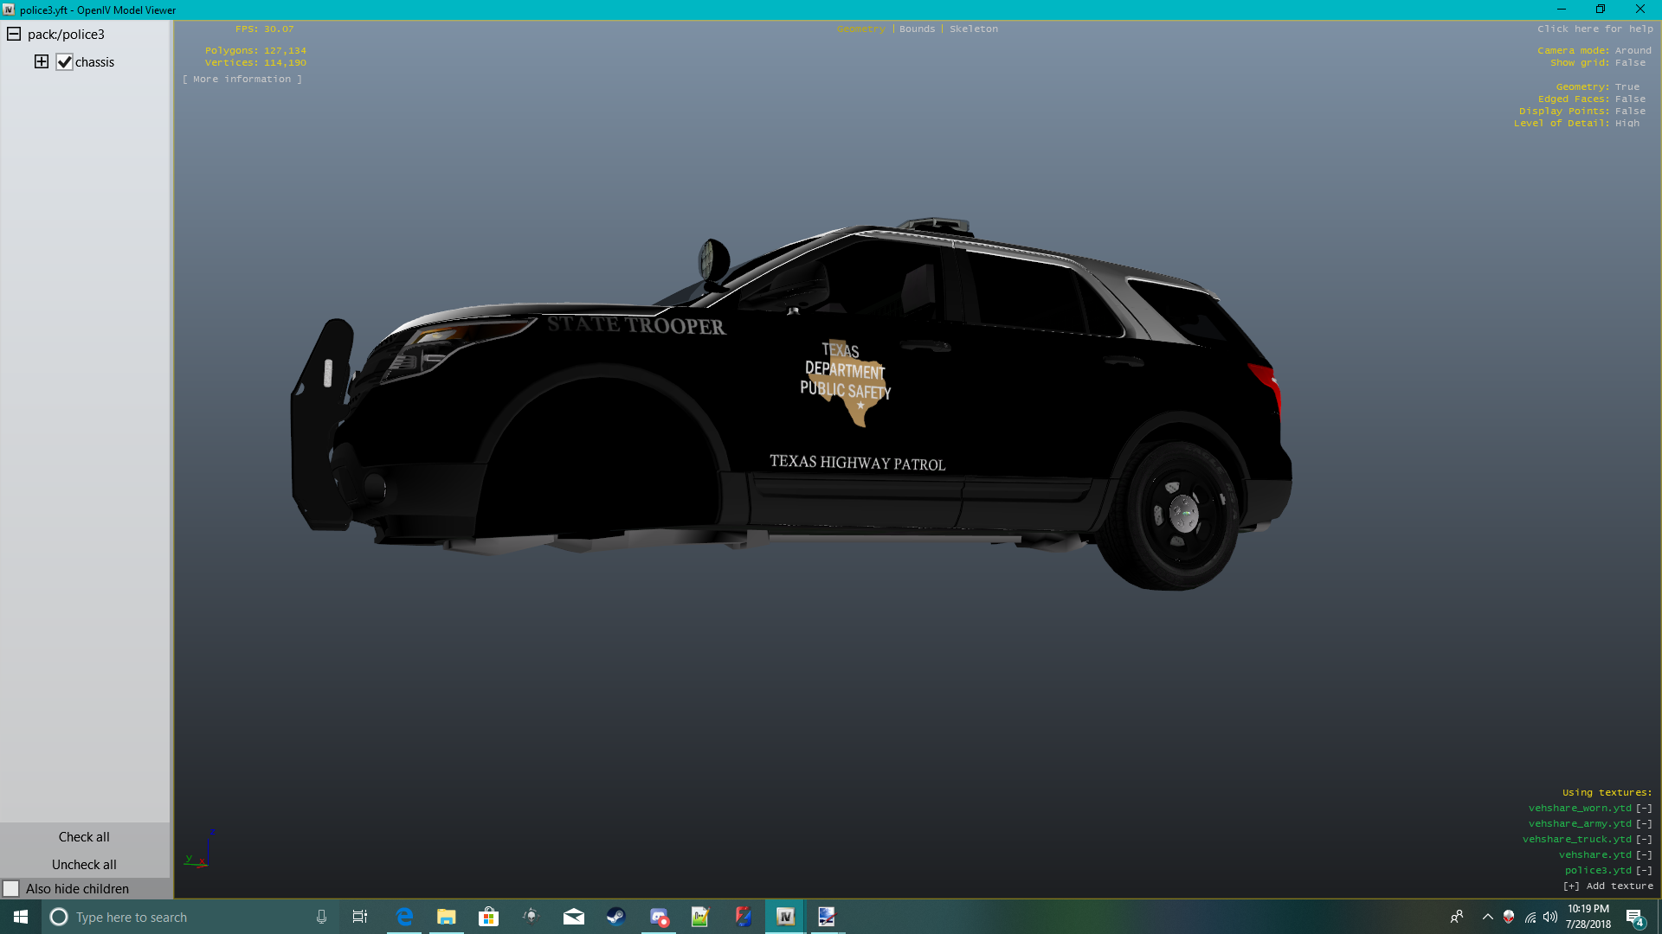Open the OpenIV taskbar icon
This screenshot has width=1662, height=934.
[785, 917]
